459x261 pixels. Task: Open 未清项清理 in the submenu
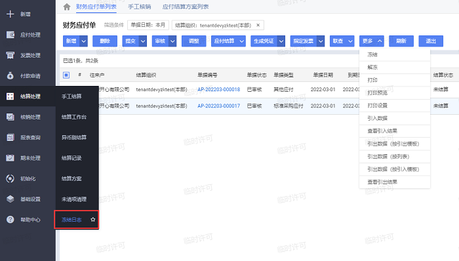point(77,199)
